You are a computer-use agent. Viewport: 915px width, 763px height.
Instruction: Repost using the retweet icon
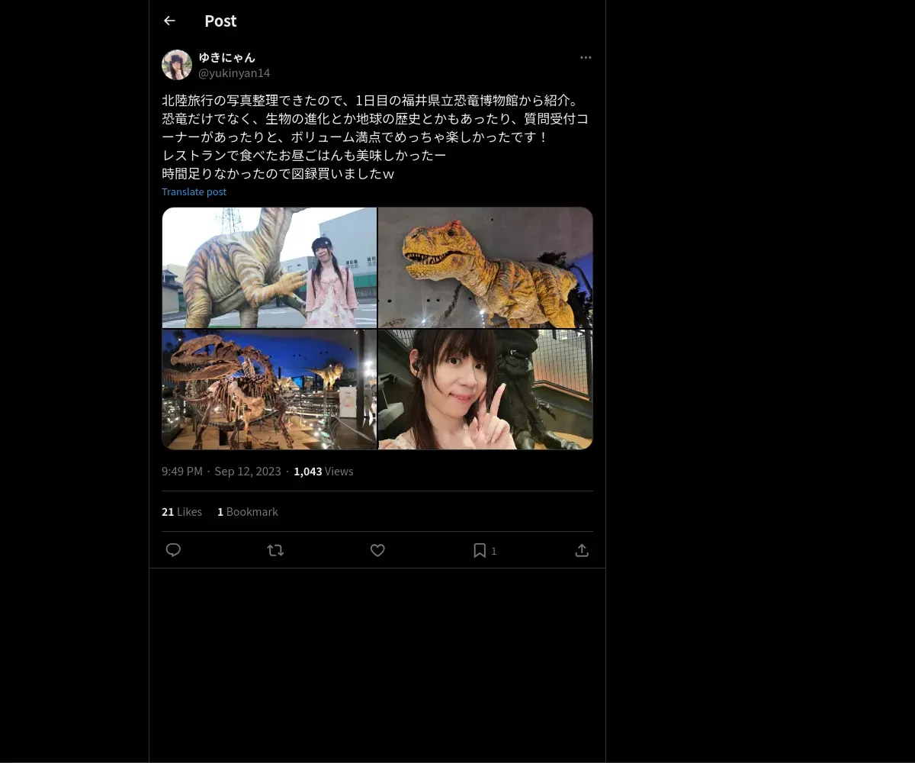coord(275,550)
